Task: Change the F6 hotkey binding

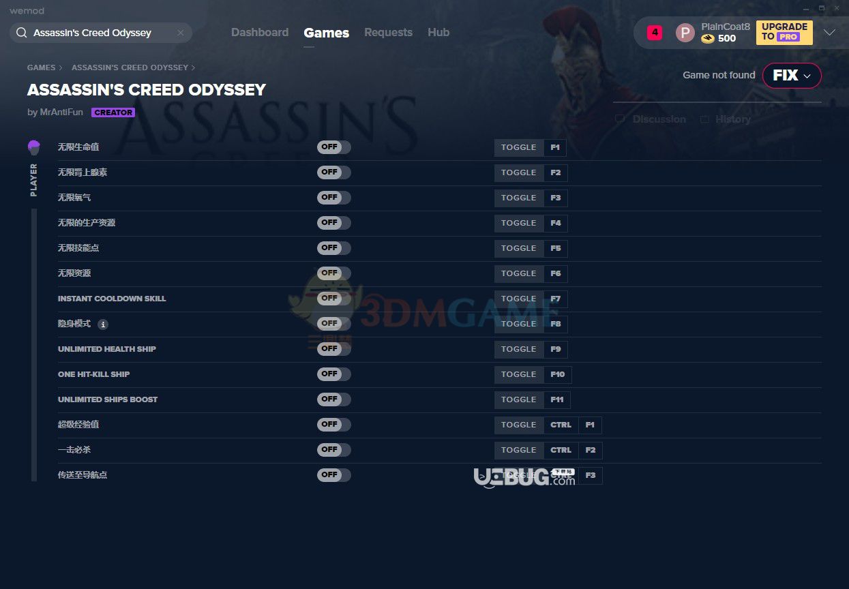Action: [556, 274]
